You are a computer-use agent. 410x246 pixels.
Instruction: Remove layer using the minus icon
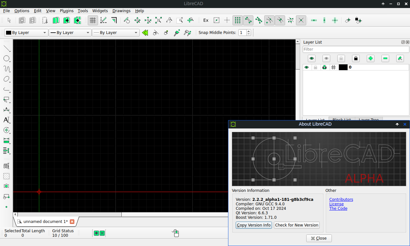385,58
